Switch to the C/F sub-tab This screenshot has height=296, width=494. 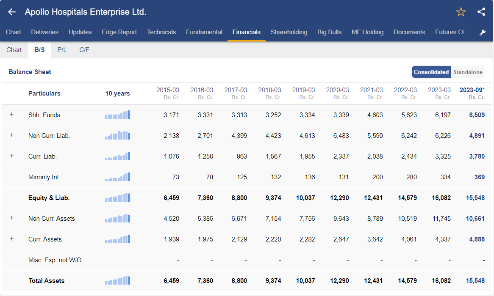pyautogui.click(x=84, y=50)
